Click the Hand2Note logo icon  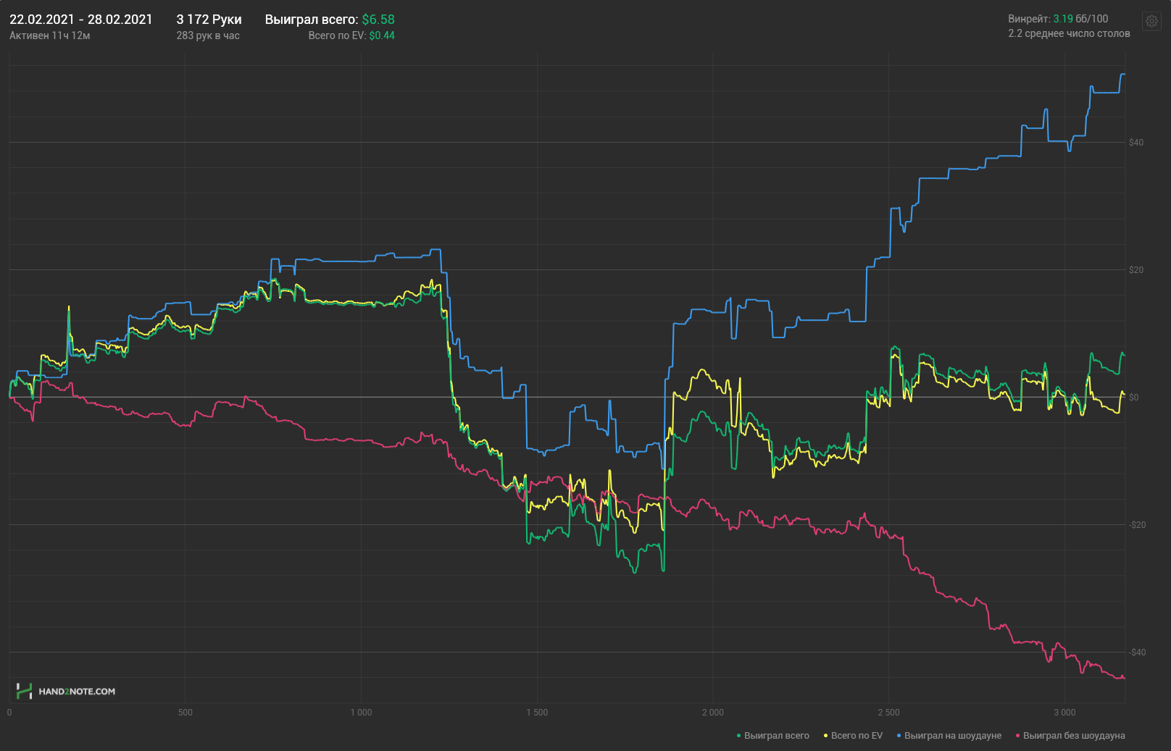click(x=25, y=691)
